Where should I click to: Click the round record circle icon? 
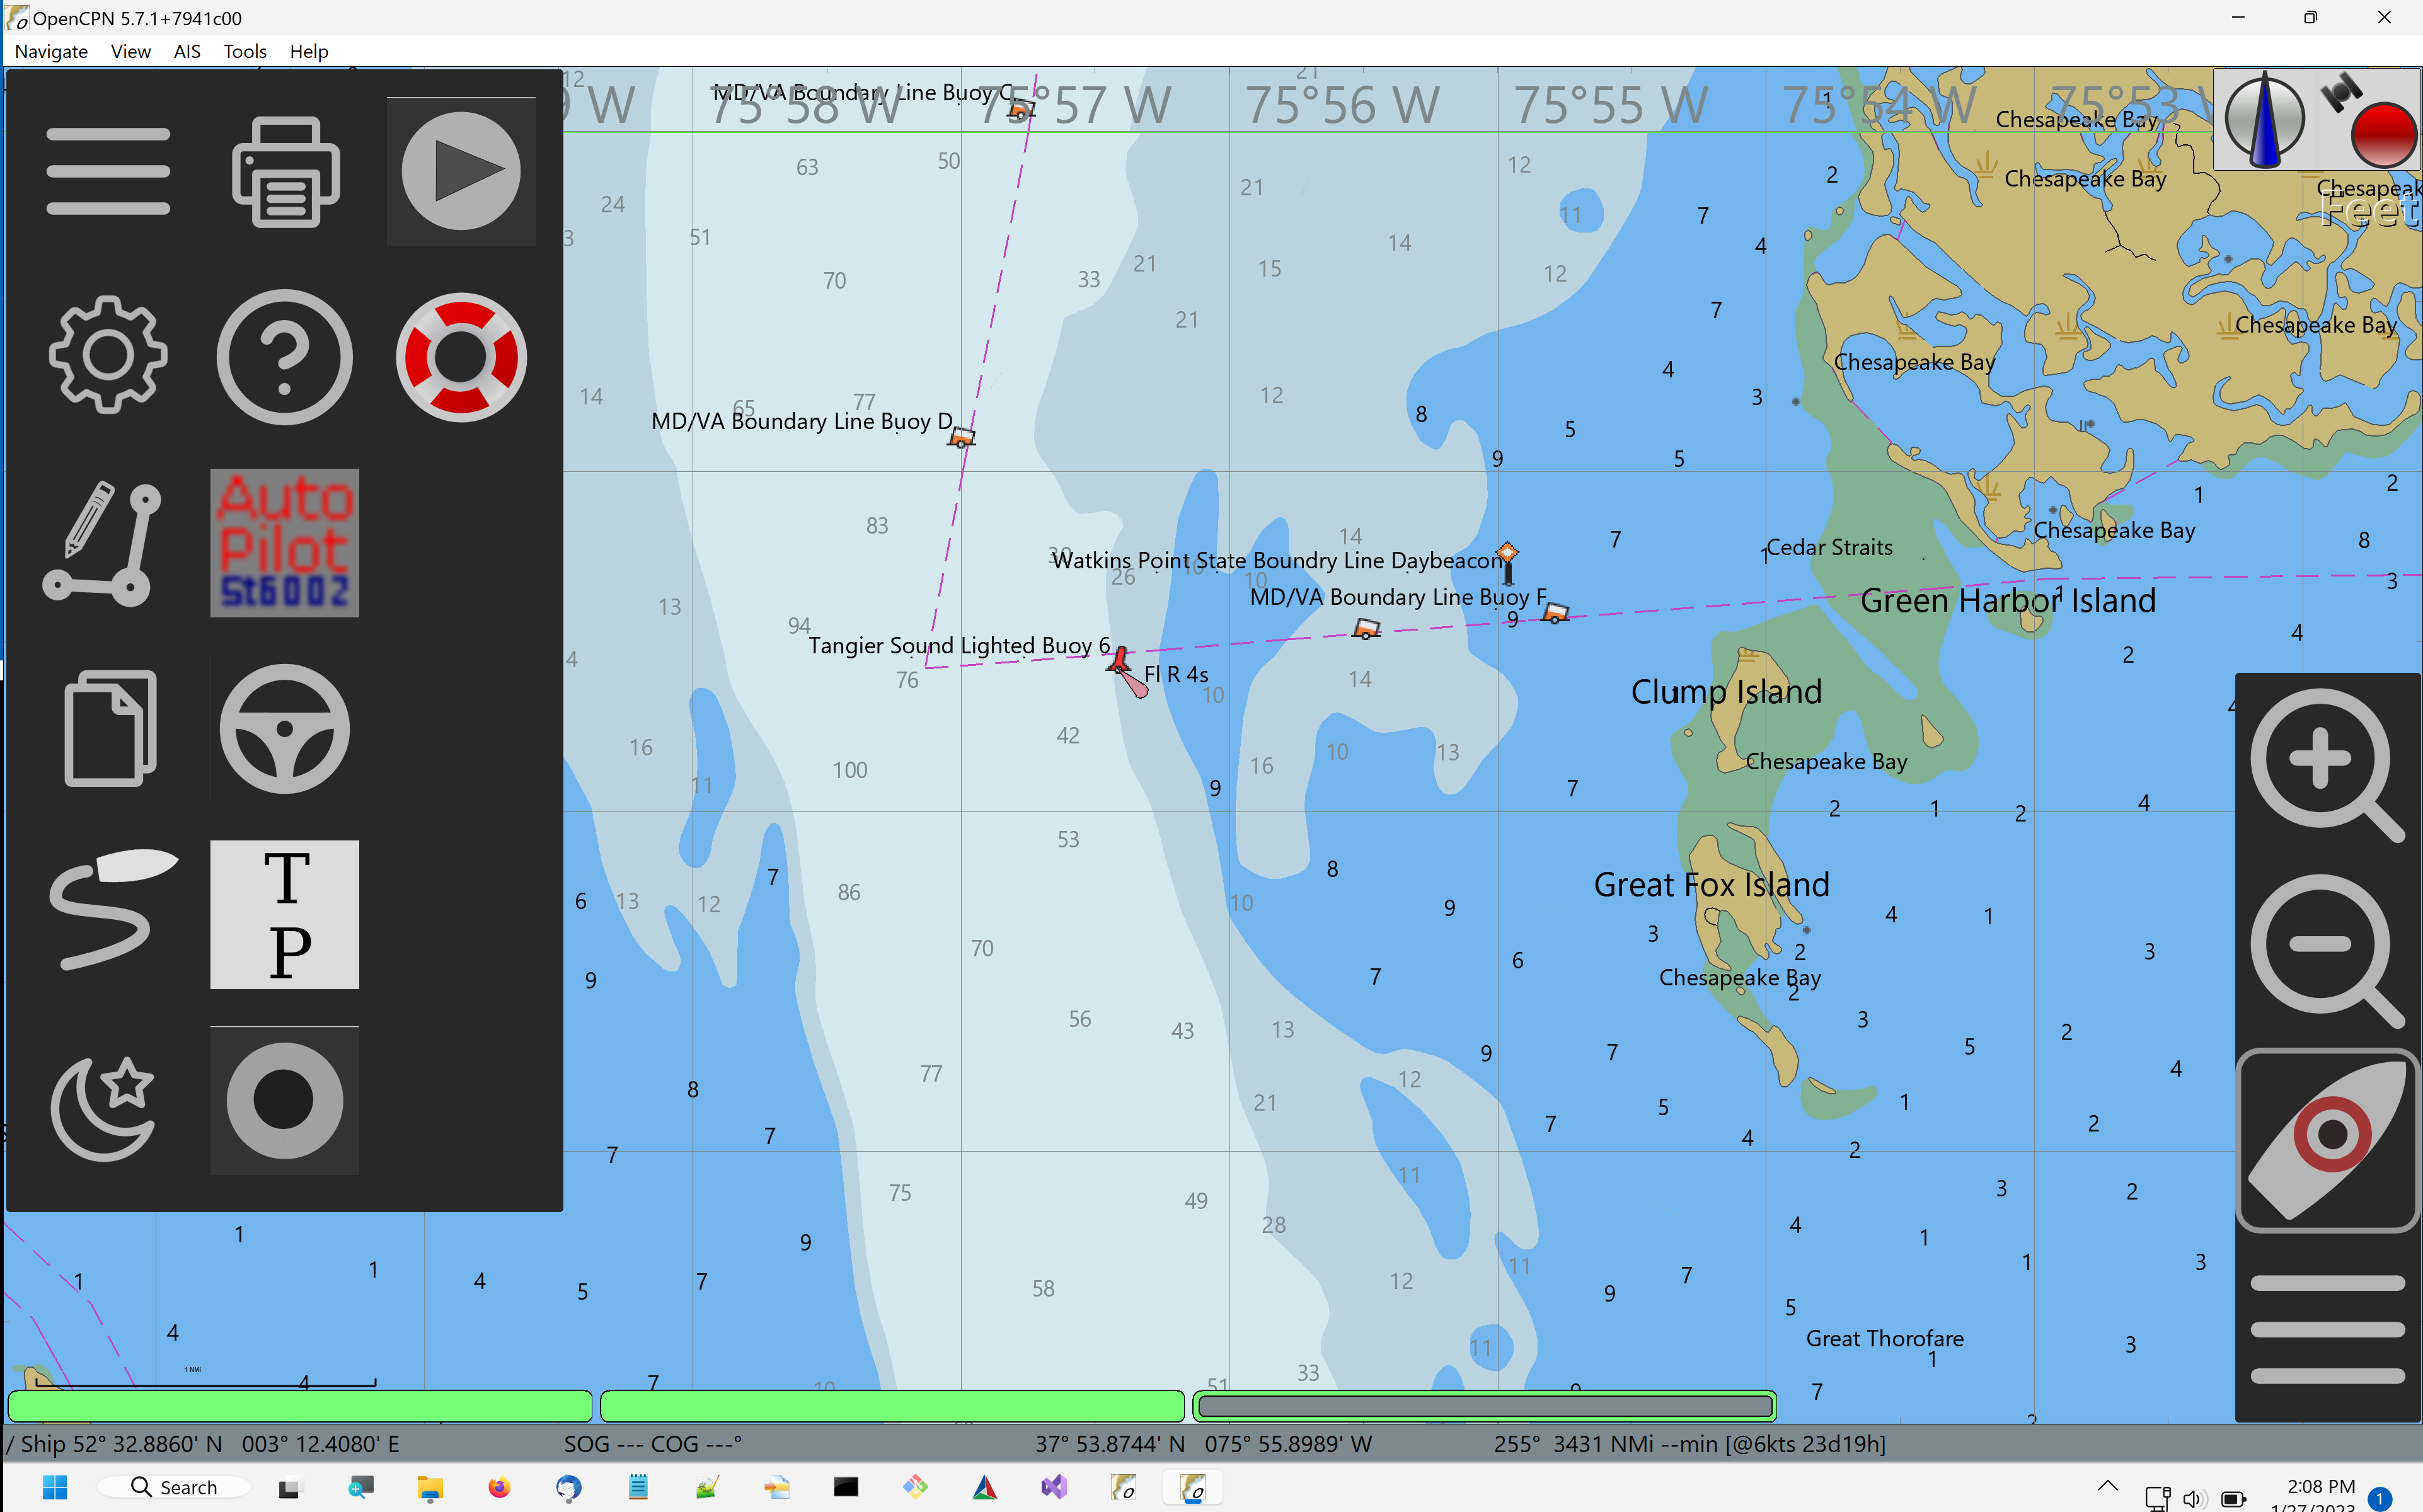285,1101
